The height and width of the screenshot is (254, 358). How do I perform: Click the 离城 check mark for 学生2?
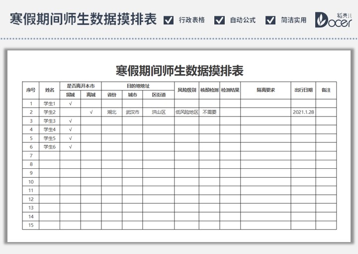91,112
